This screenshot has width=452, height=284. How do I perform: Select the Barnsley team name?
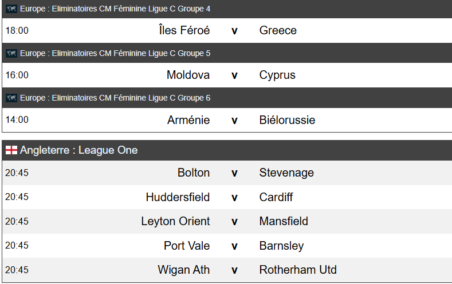pos(281,246)
